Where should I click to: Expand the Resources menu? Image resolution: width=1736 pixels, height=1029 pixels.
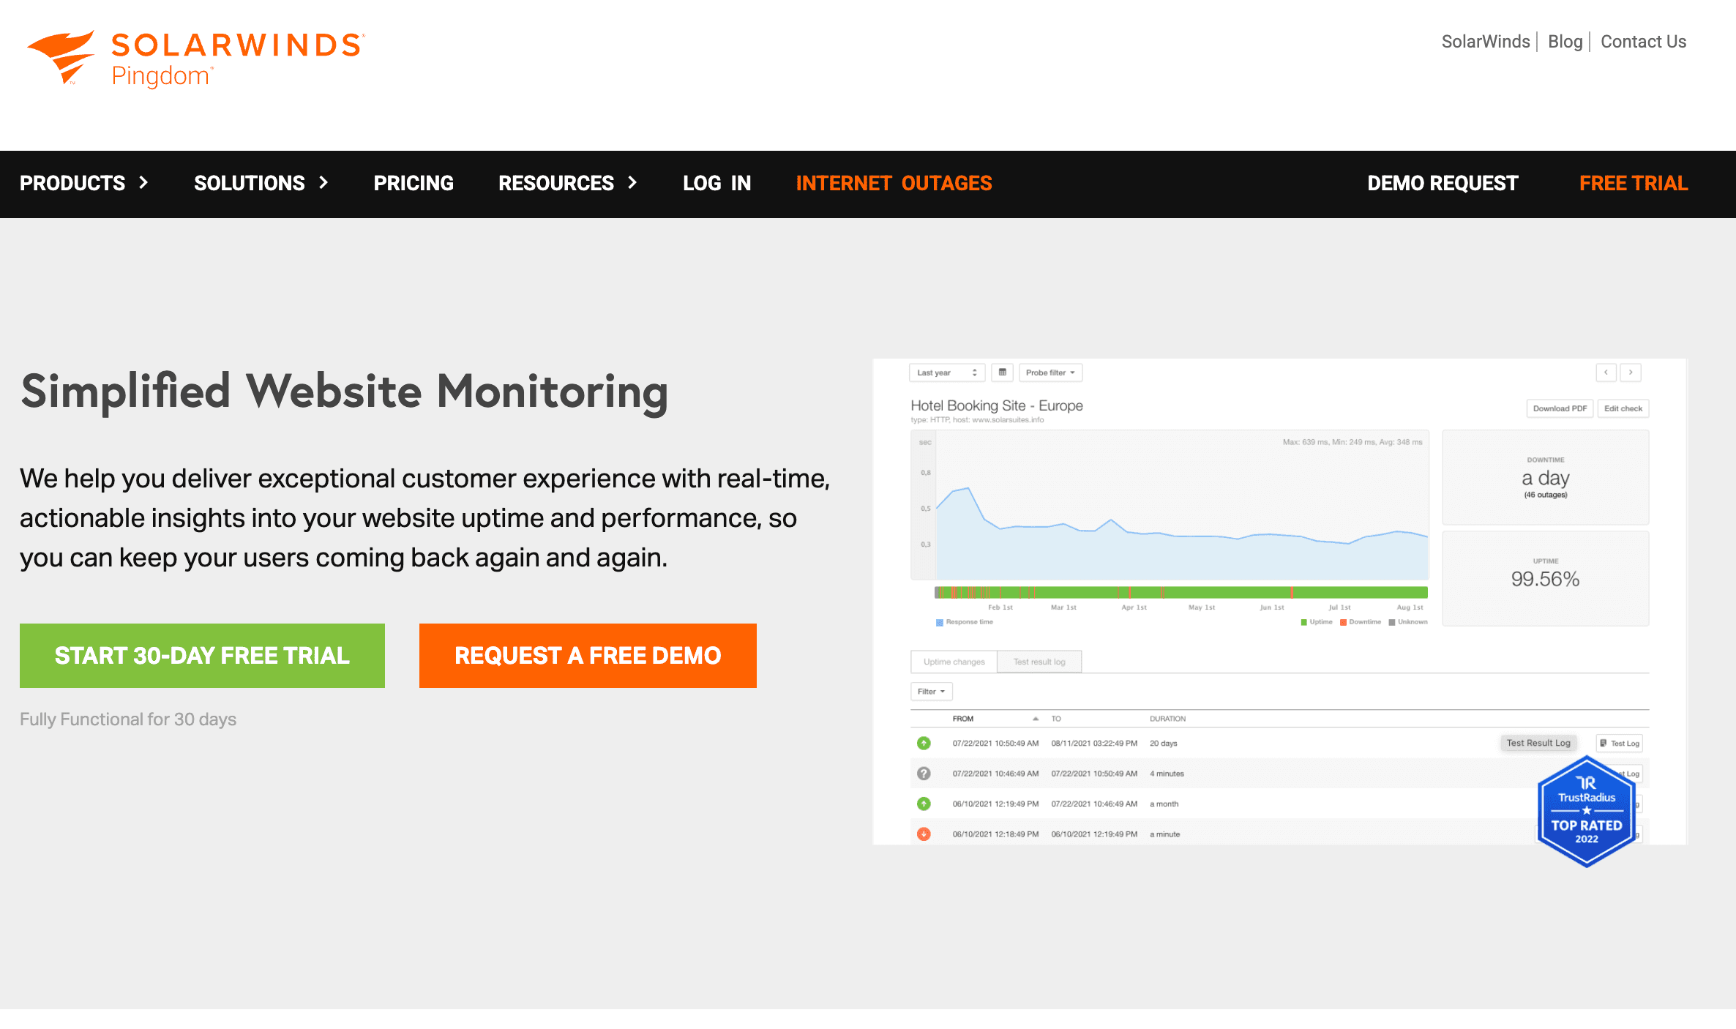pos(568,183)
